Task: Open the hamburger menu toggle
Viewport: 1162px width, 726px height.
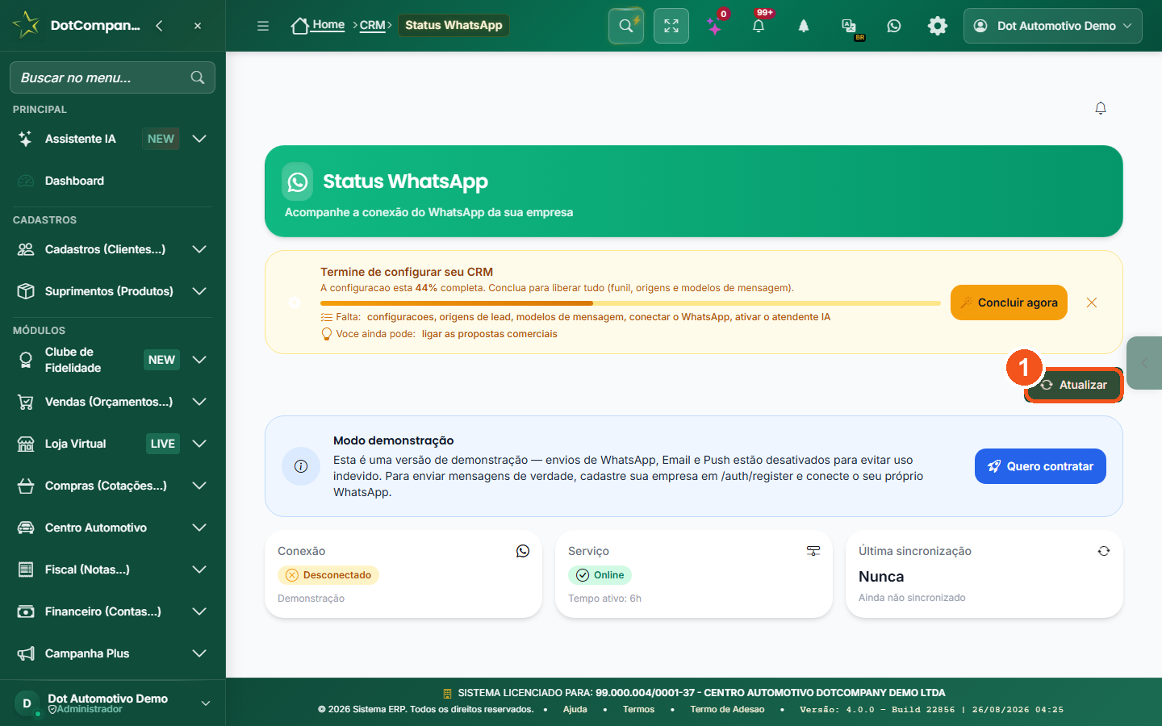Action: click(x=263, y=26)
